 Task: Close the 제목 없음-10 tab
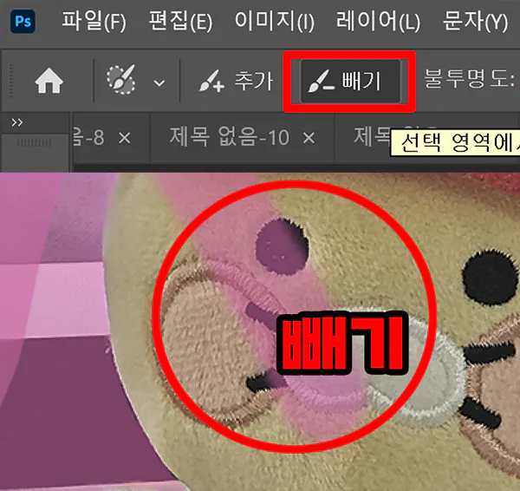(309, 137)
